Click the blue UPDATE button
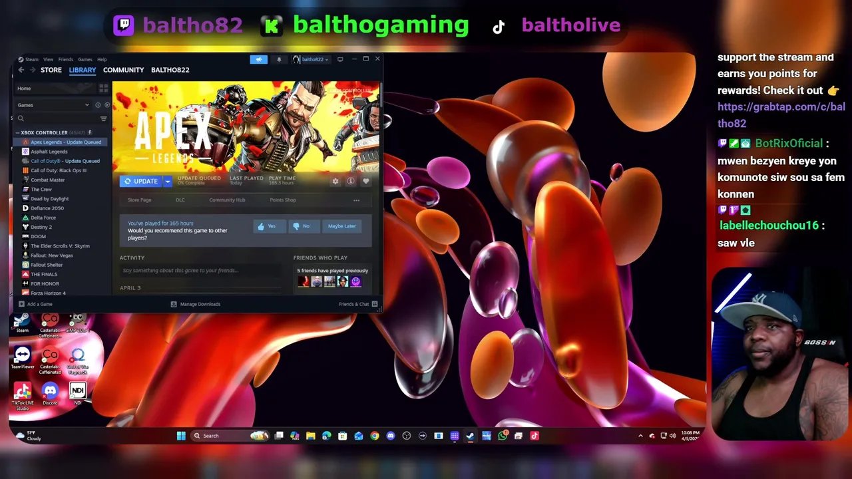This screenshot has height=479, width=852. tap(141, 181)
